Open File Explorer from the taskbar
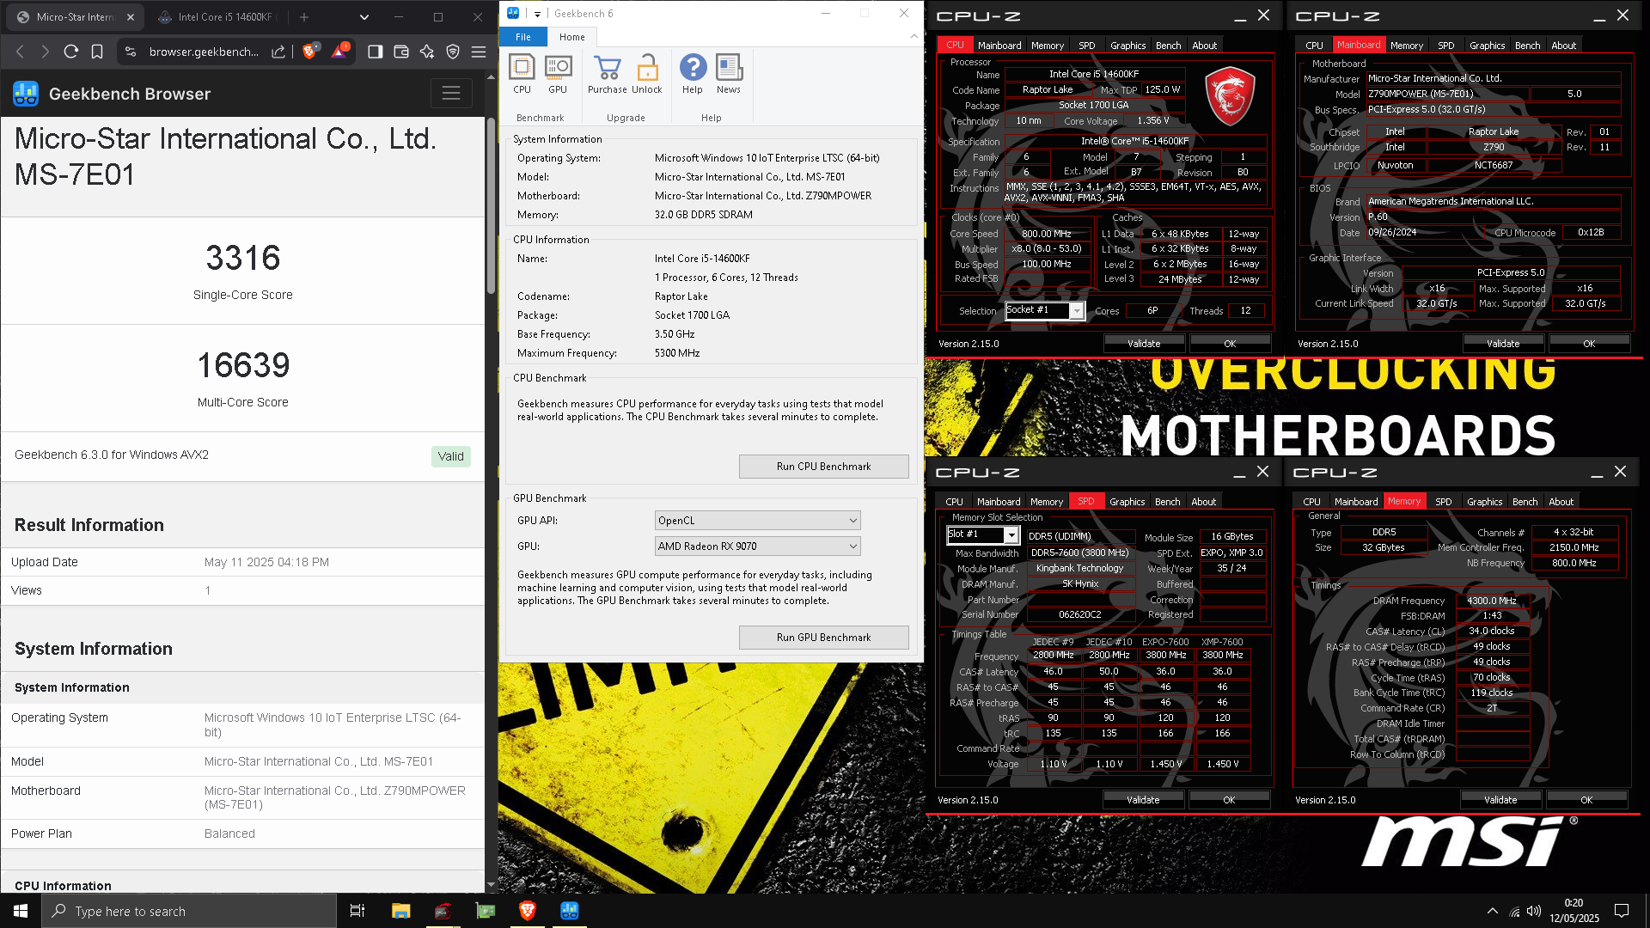Screen dimensions: 1650x928 [400, 911]
